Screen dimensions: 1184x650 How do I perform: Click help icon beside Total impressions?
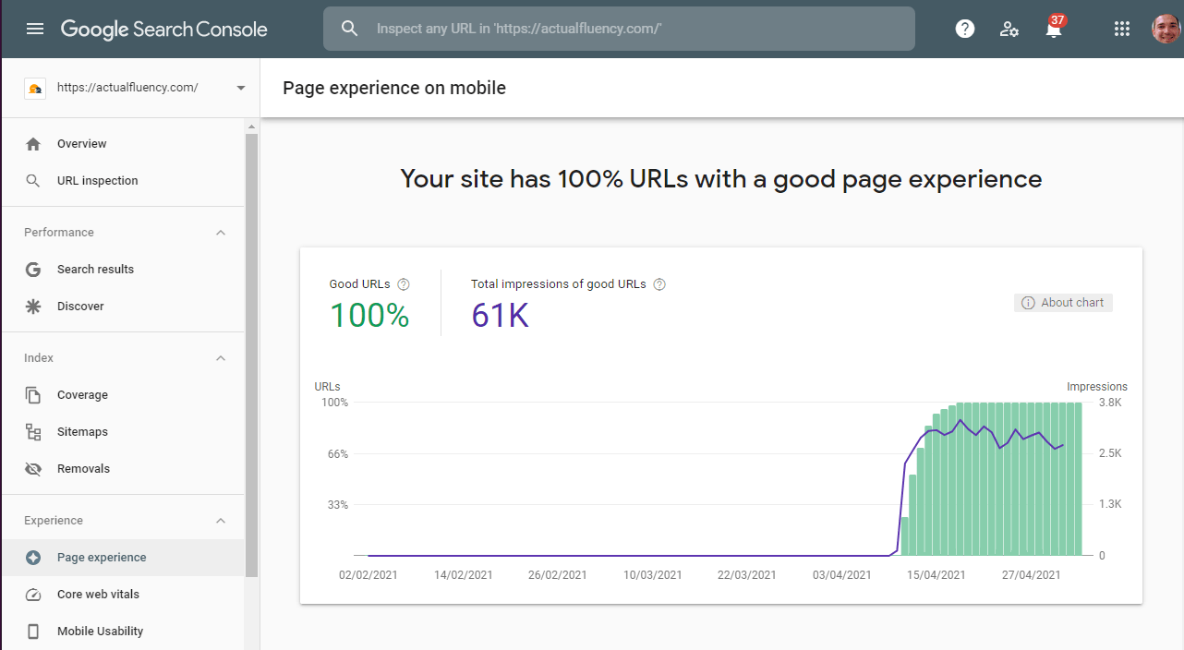pos(659,284)
